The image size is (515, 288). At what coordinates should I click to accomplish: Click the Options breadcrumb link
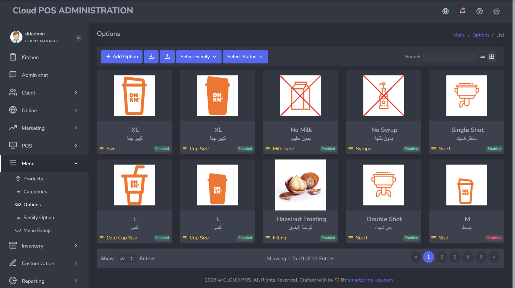481,35
